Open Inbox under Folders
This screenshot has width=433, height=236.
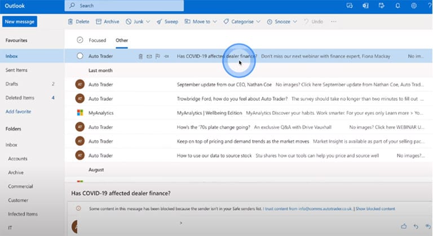32,145
